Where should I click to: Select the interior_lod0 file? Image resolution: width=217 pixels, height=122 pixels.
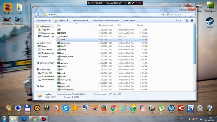coord(102,80)
